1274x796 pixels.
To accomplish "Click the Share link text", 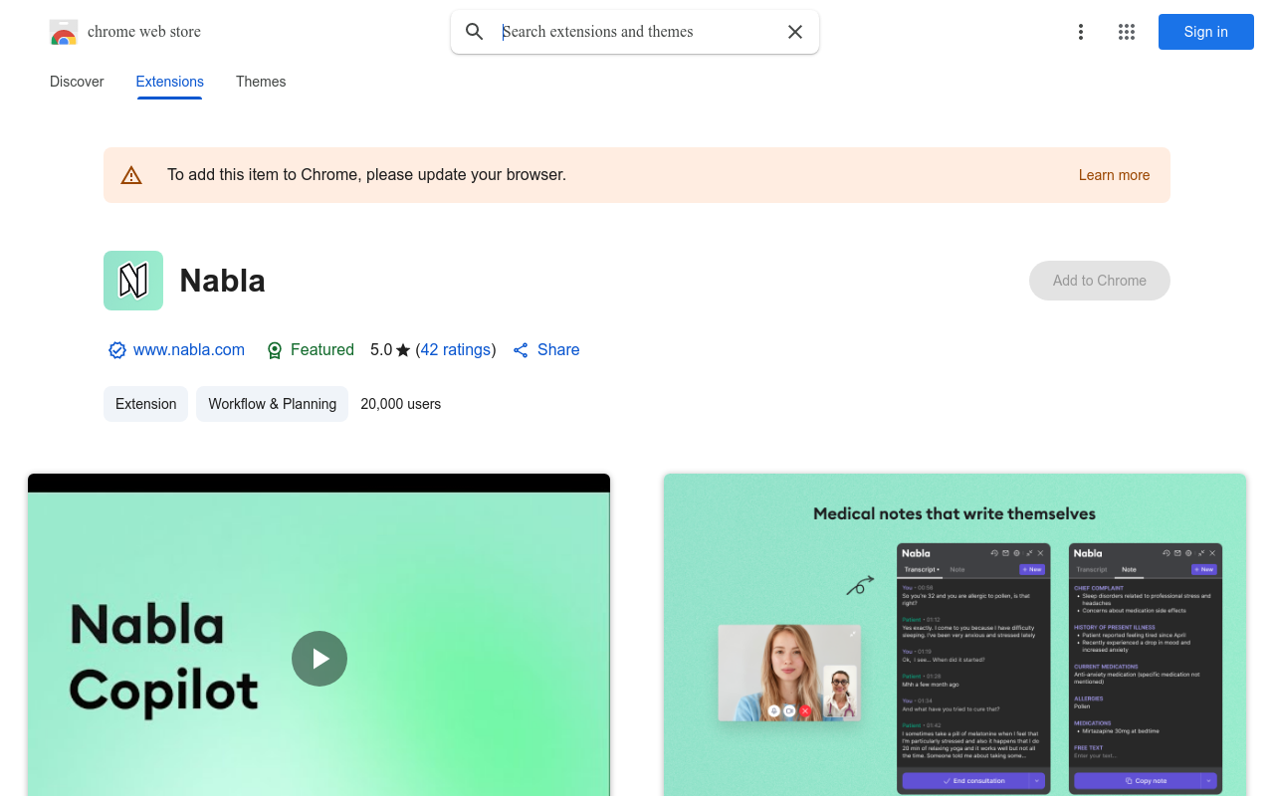I will pyautogui.click(x=558, y=350).
